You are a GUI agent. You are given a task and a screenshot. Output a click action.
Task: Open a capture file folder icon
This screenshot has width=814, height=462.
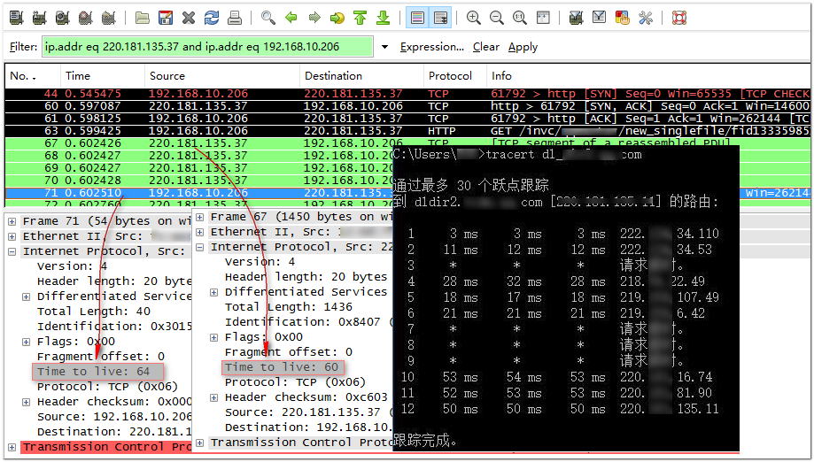143,19
